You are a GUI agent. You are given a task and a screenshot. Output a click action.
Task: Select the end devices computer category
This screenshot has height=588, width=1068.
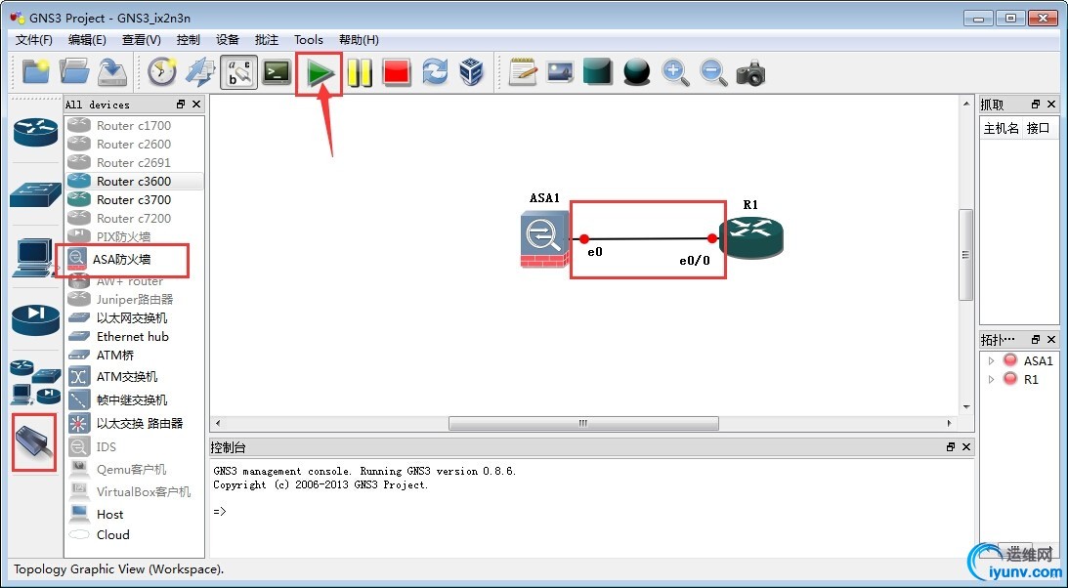click(x=33, y=257)
